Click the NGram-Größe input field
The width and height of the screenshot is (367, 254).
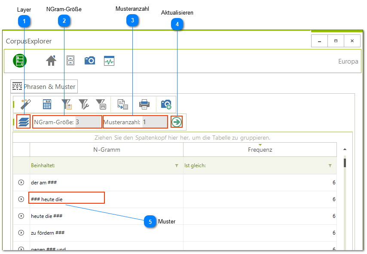click(x=88, y=122)
